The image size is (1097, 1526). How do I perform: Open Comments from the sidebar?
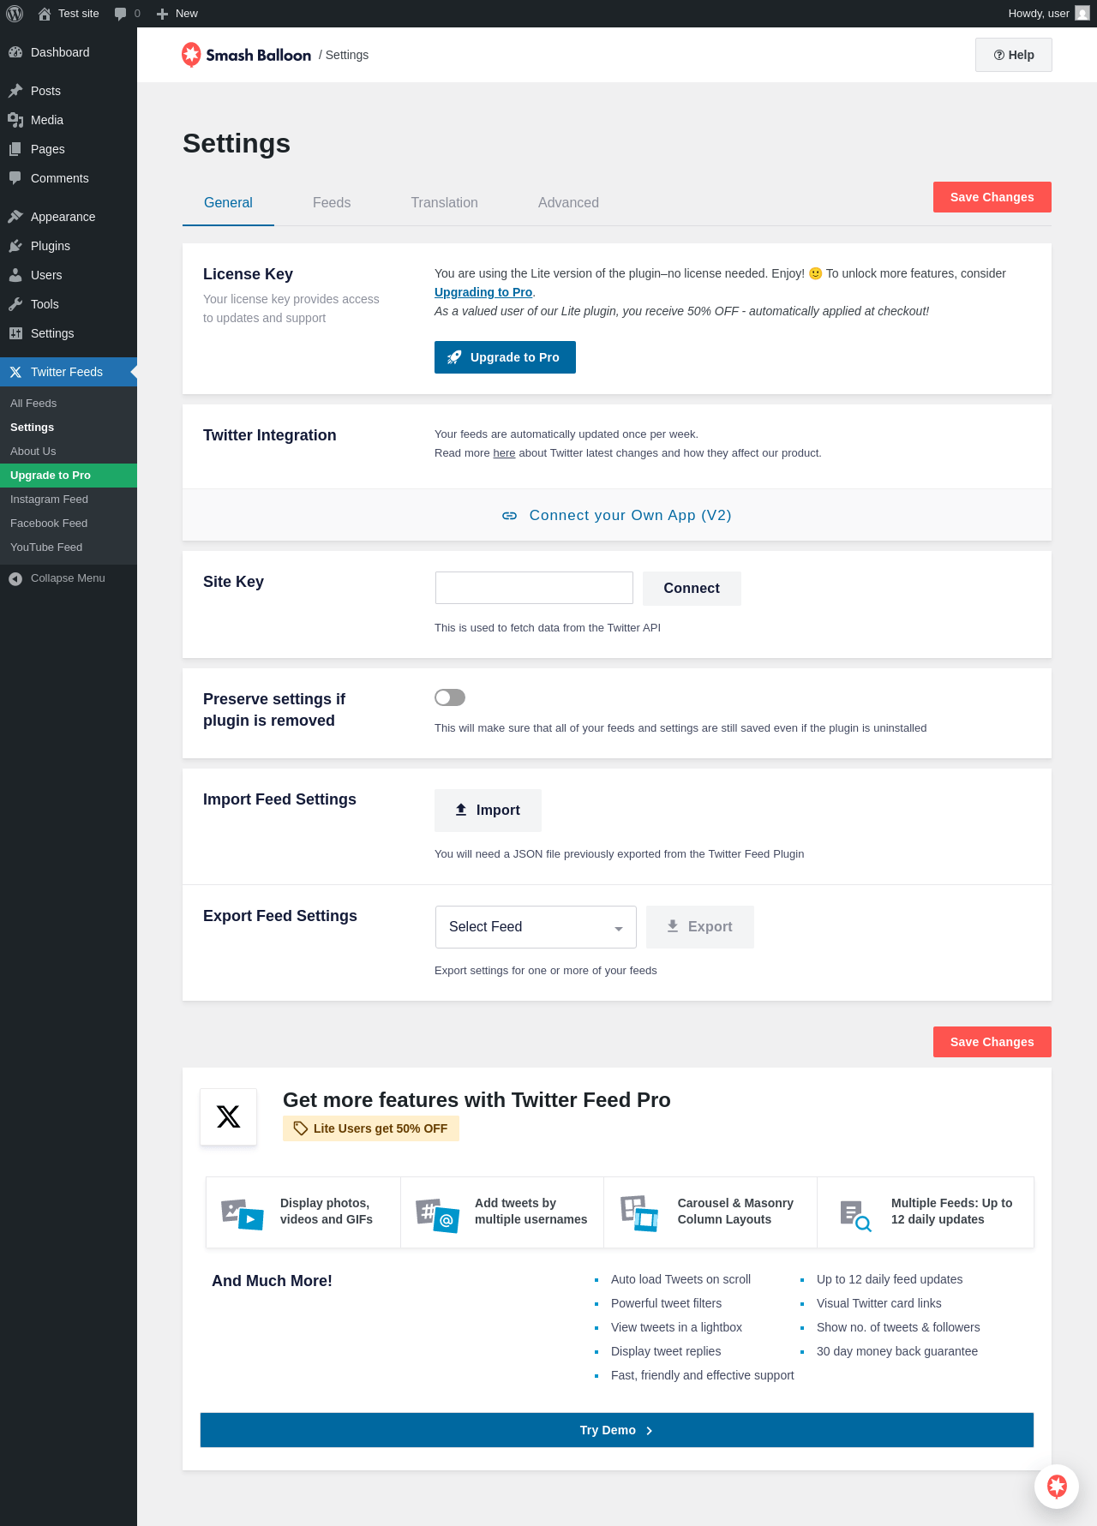69,178
